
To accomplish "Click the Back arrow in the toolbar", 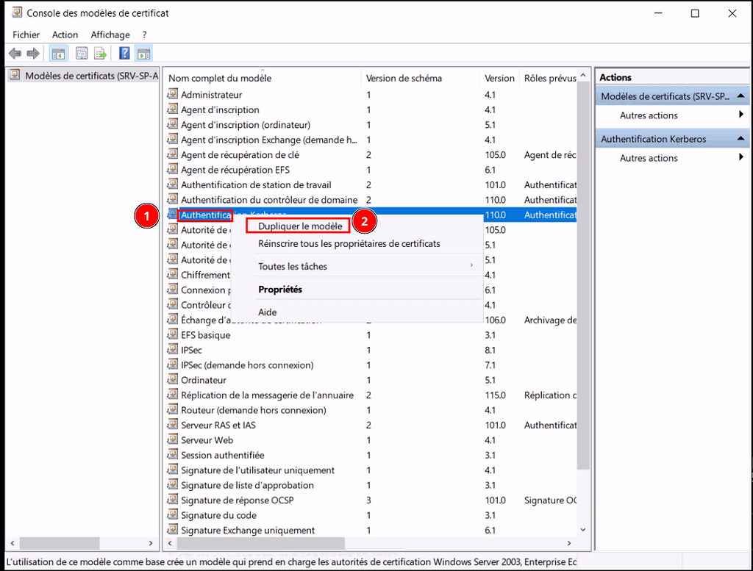I will click(15, 54).
